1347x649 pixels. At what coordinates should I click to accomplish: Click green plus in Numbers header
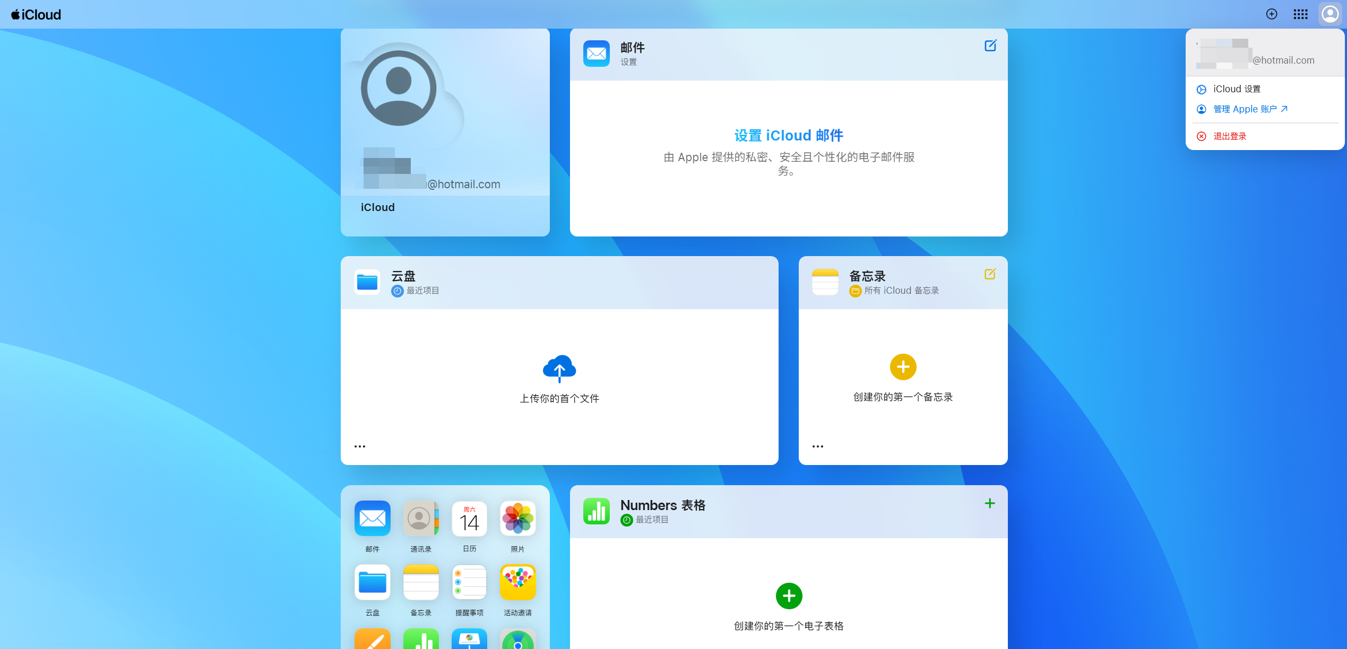[x=990, y=503]
